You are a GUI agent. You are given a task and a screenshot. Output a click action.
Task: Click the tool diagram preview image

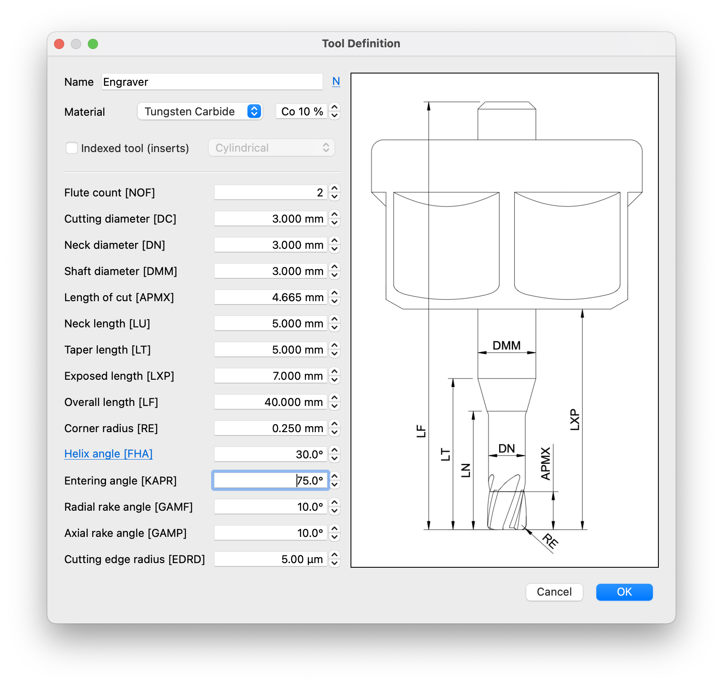(504, 320)
